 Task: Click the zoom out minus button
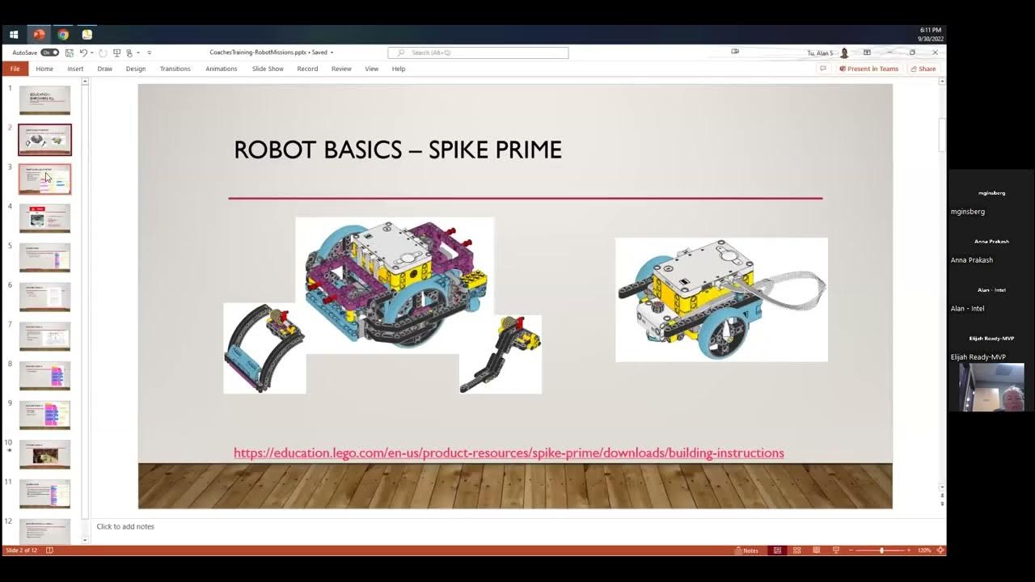tap(851, 550)
